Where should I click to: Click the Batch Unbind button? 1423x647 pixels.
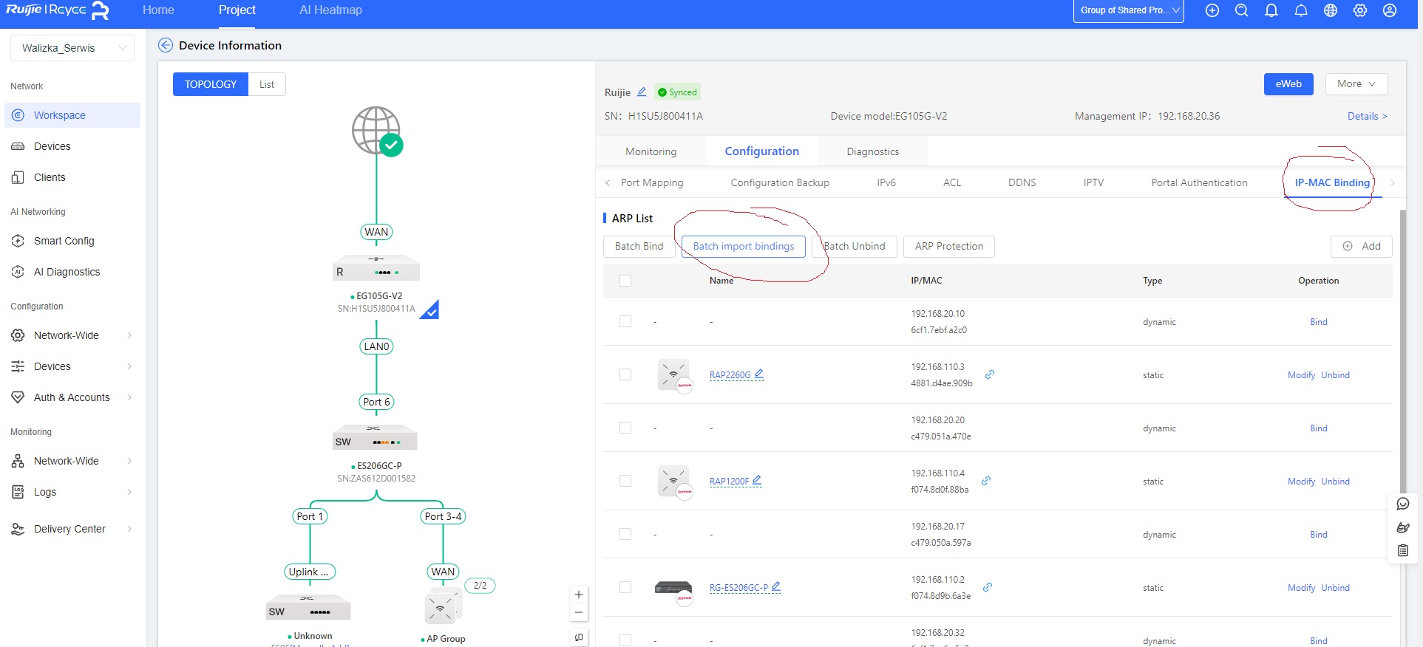pyautogui.click(x=855, y=247)
